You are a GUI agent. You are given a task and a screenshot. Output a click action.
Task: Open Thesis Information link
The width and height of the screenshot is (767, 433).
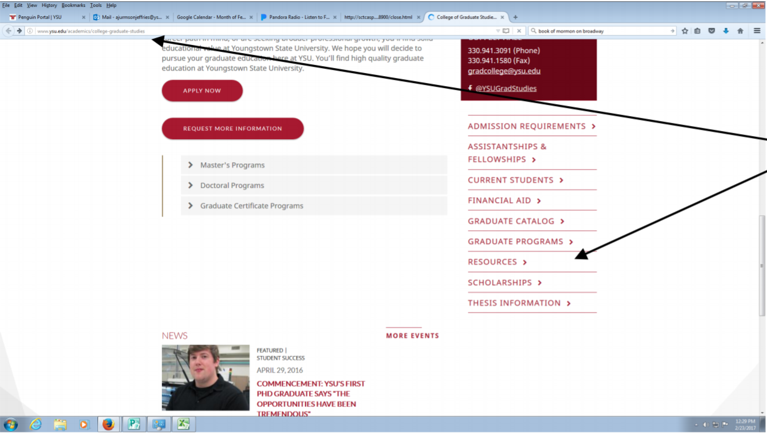tap(520, 303)
